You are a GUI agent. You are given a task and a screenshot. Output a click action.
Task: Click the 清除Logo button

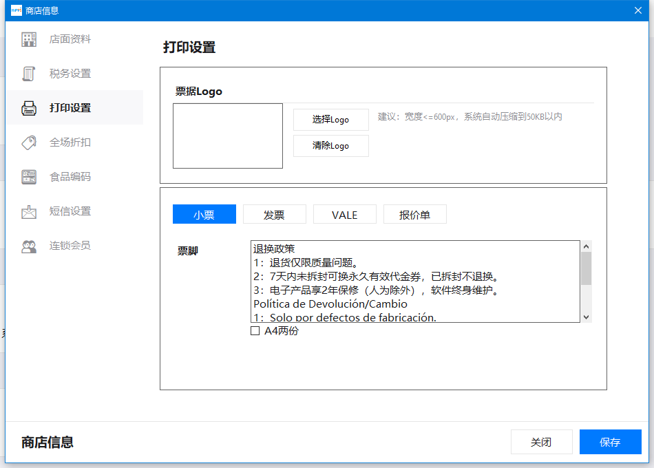330,146
